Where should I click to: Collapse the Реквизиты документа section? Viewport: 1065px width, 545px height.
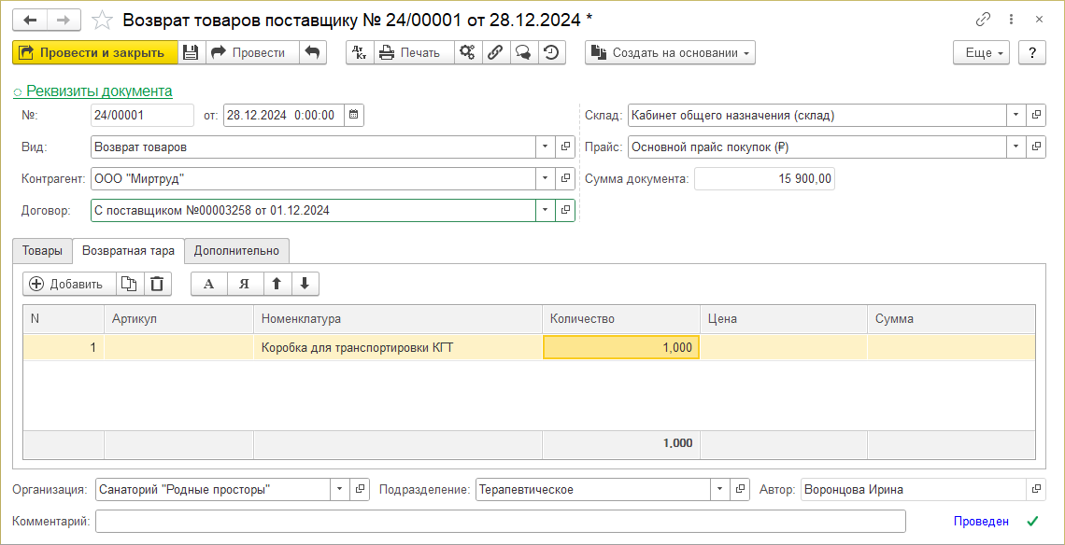92,91
